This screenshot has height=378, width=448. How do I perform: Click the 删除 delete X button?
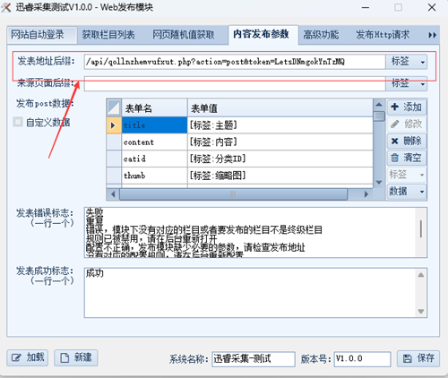click(407, 141)
